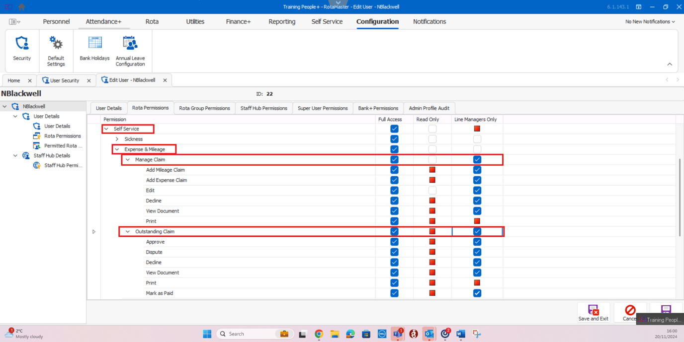Toggle Line Managers Only for Mark as Paid

(x=477, y=293)
